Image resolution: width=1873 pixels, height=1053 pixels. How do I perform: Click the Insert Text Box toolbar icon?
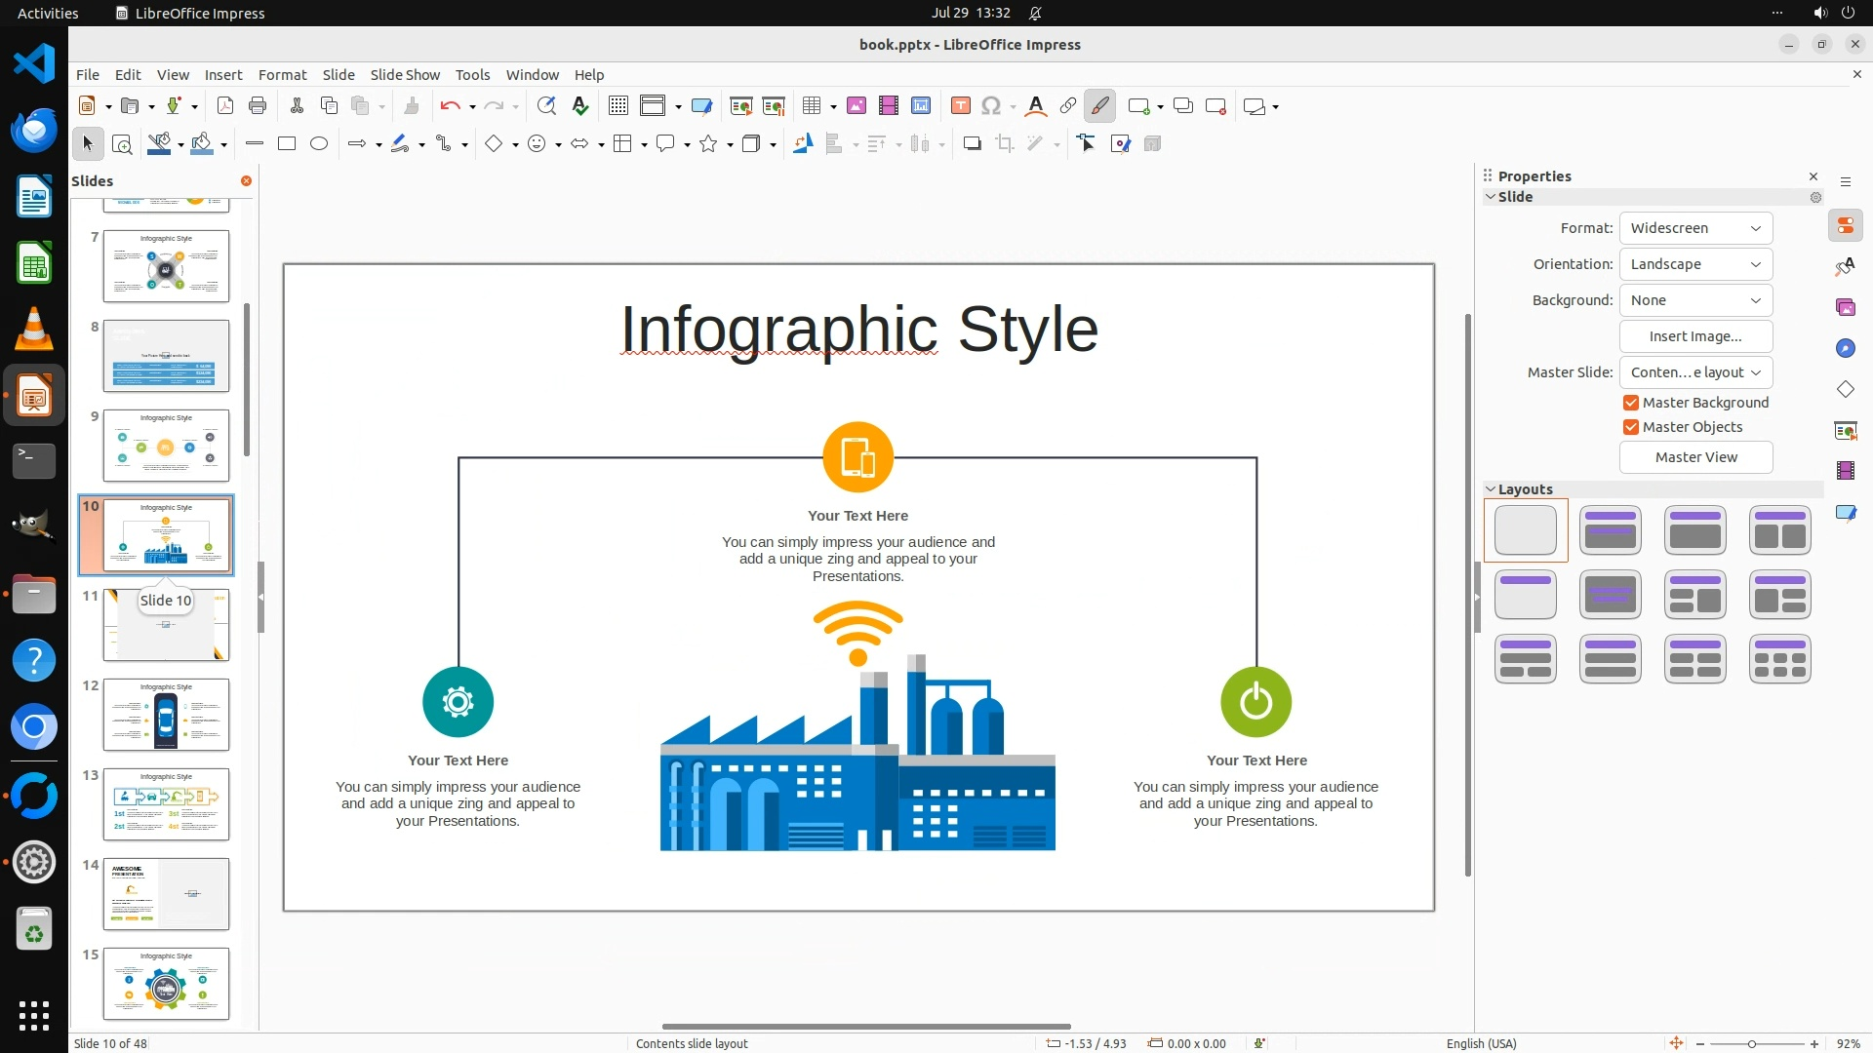click(x=960, y=106)
